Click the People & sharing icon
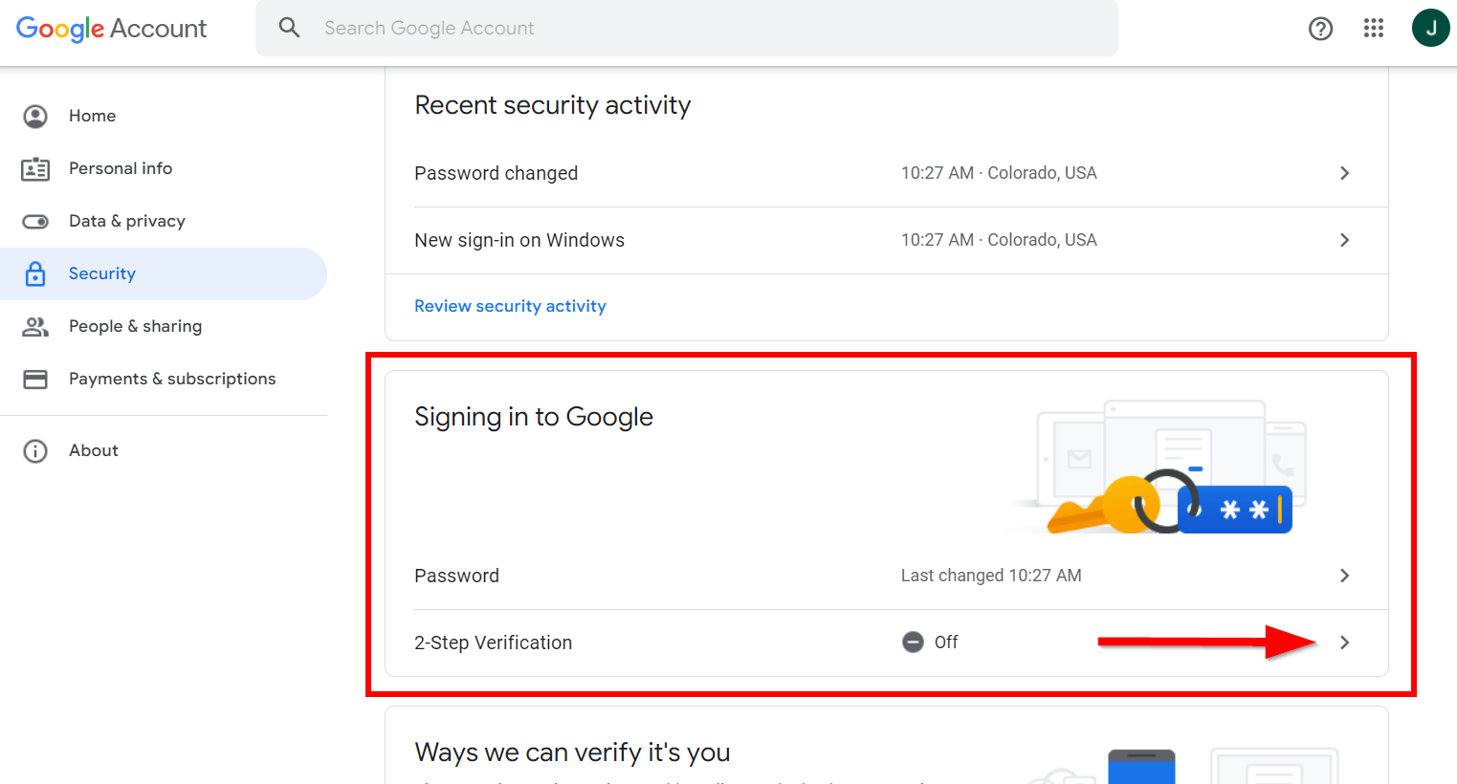This screenshot has width=1457, height=784. pyautogui.click(x=35, y=327)
